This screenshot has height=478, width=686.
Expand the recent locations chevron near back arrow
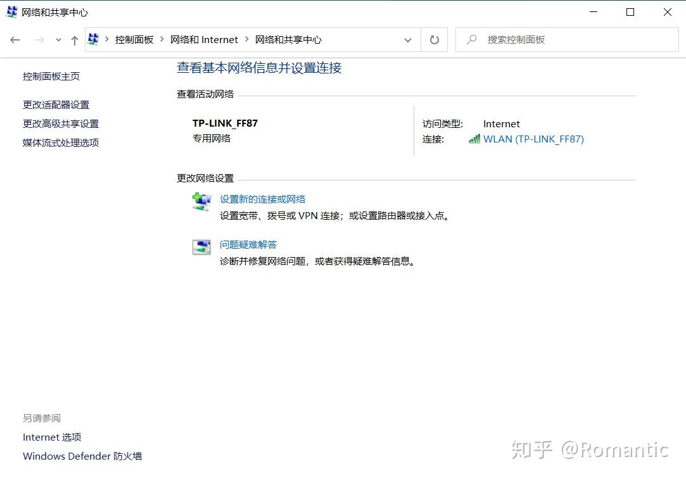[58, 39]
